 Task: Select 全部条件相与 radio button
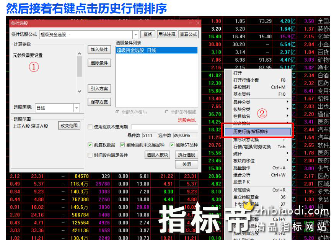click(117, 112)
